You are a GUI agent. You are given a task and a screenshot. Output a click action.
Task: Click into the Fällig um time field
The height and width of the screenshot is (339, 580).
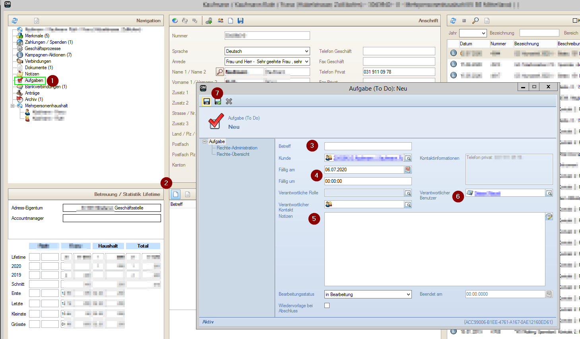coord(368,181)
